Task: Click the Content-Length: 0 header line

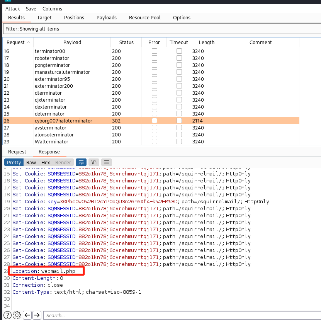Action: click(x=38, y=278)
